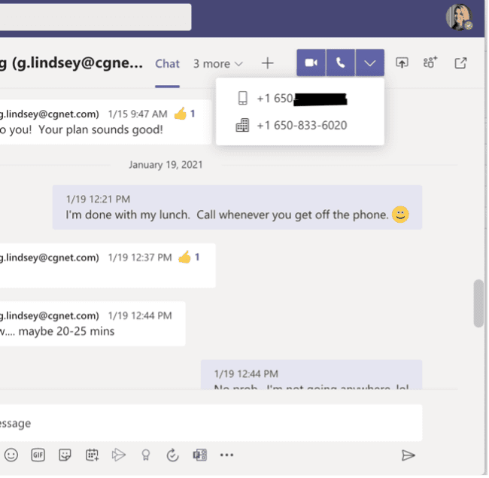Add a new tab with plus icon
The image size is (489, 478).
268,64
